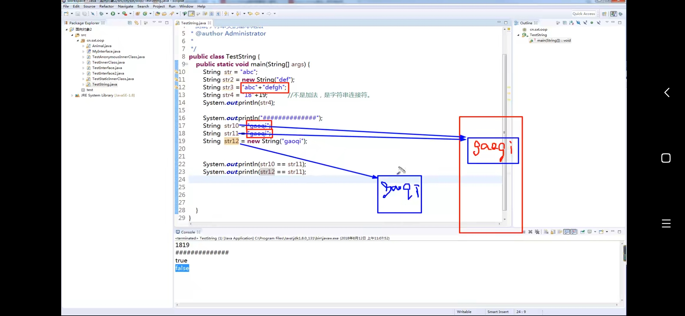685x316 pixels.
Task: Toggle Hide Fields in Outline
Action: [x=578, y=23]
